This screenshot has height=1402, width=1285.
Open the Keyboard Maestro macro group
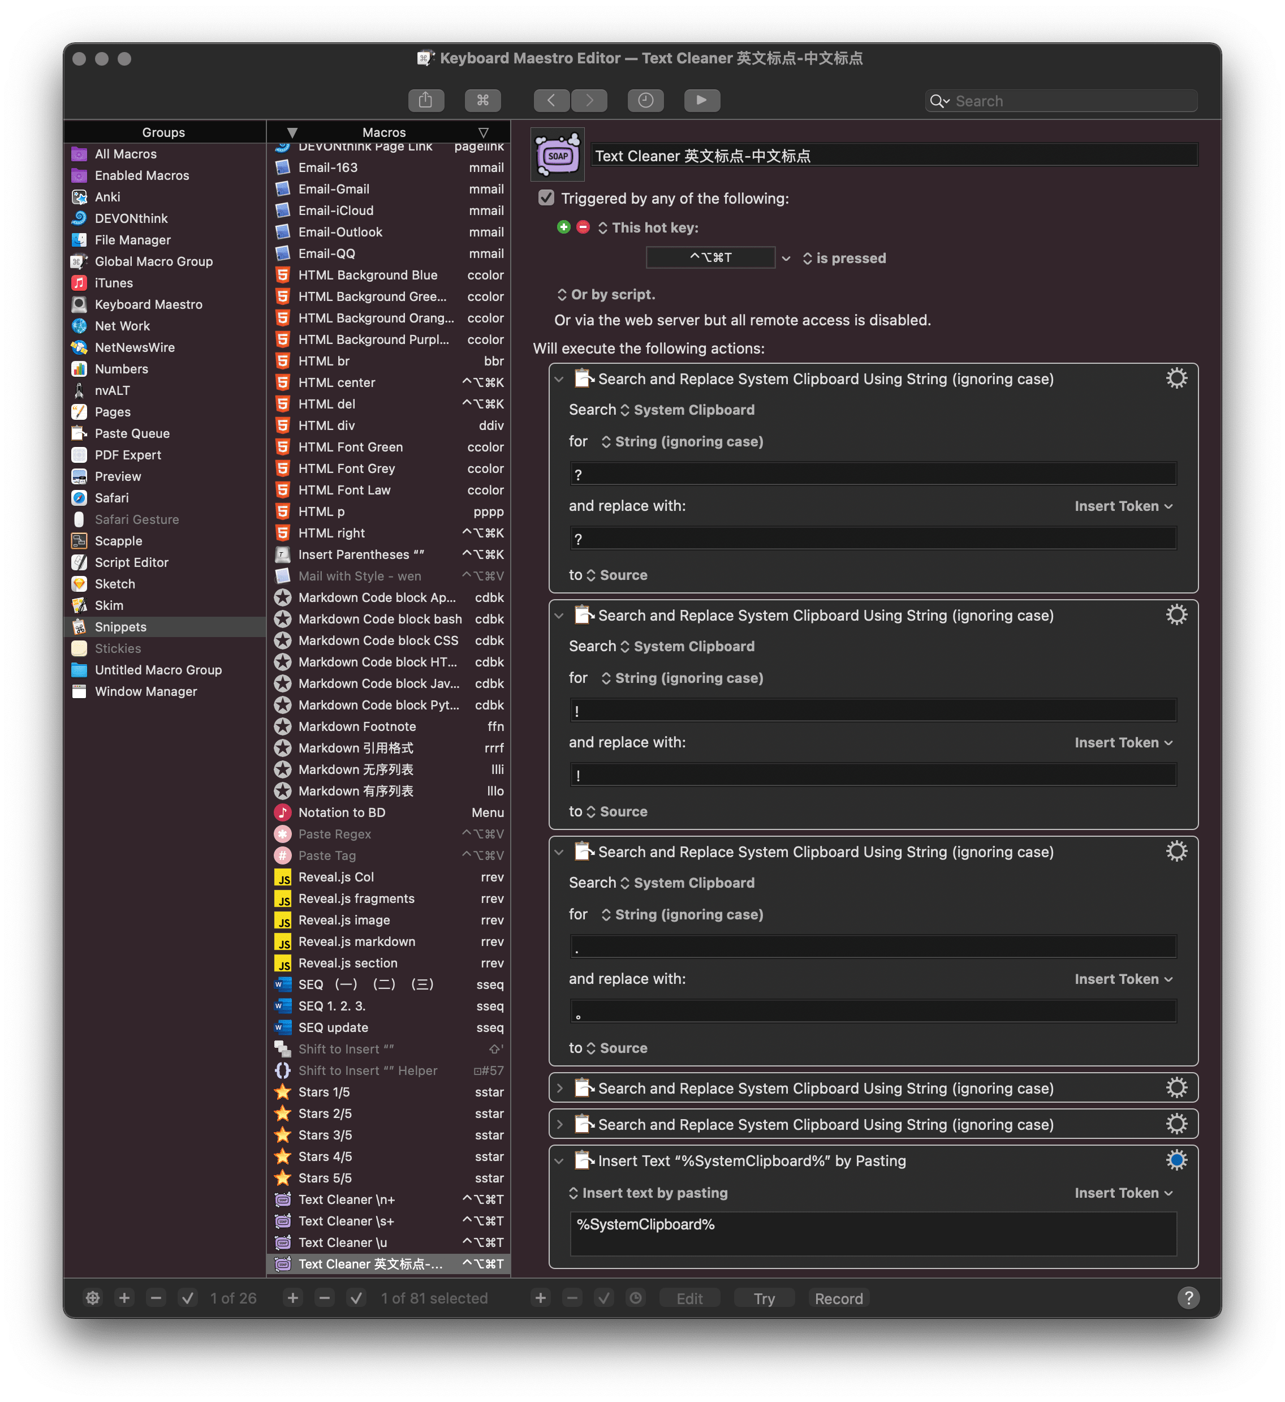point(165,304)
